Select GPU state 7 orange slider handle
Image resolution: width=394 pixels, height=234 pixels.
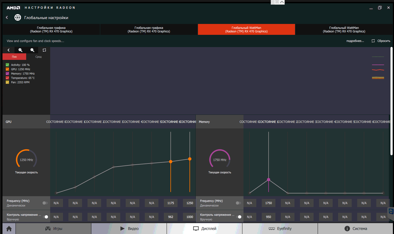coord(190,159)
